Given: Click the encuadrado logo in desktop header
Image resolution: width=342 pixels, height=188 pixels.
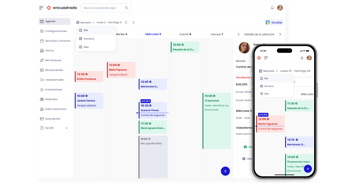Looking at the screenshot, I should [62, 8].
